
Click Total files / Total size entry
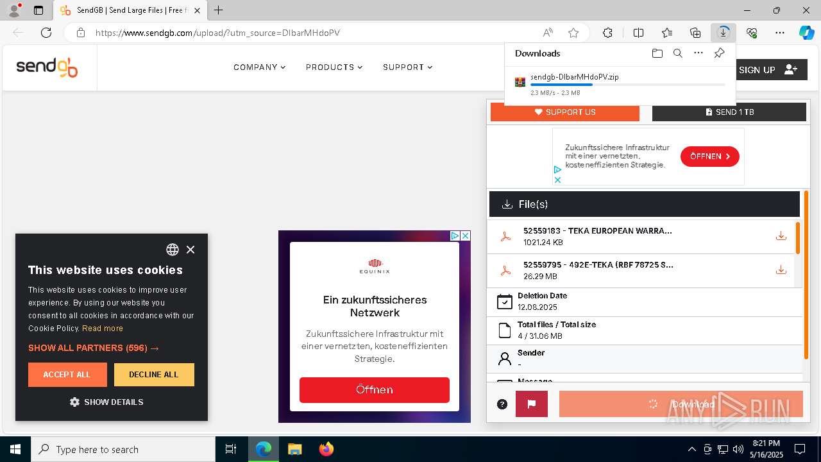point(645,330)
